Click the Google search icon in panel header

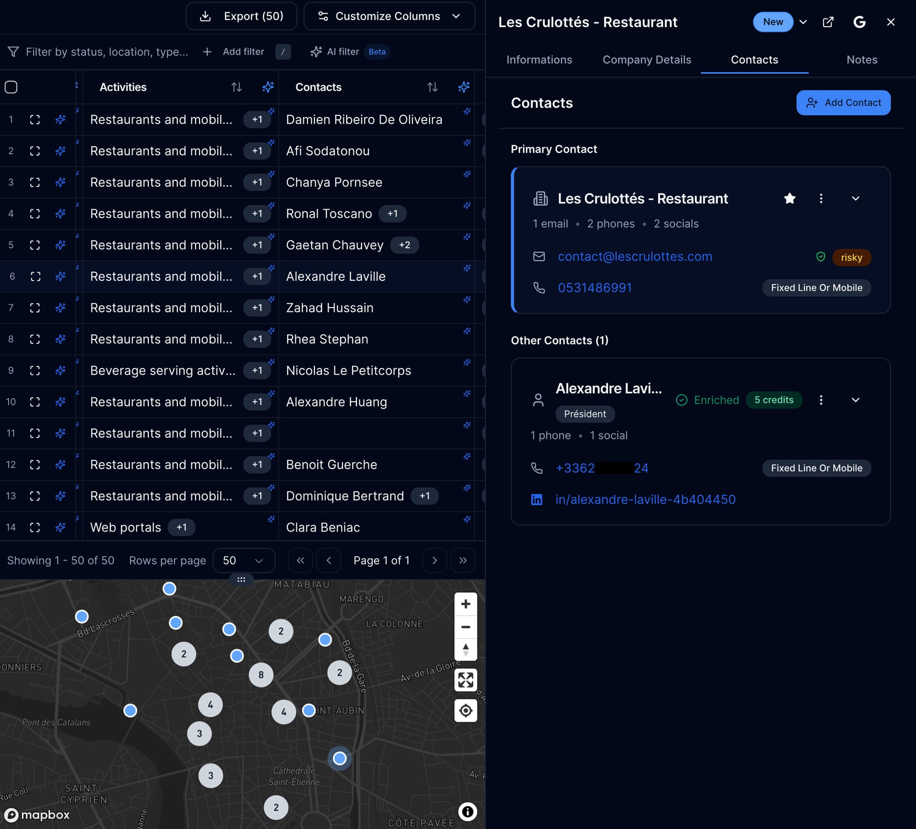click(x=859, y=22)
